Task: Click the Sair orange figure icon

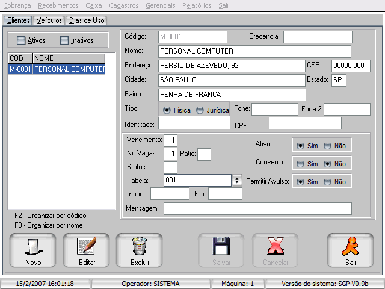Action: (x=350, y=247)
